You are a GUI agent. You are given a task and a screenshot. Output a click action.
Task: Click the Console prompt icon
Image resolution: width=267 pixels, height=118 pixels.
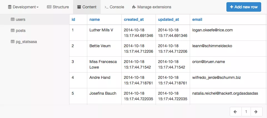pos(106,7)
